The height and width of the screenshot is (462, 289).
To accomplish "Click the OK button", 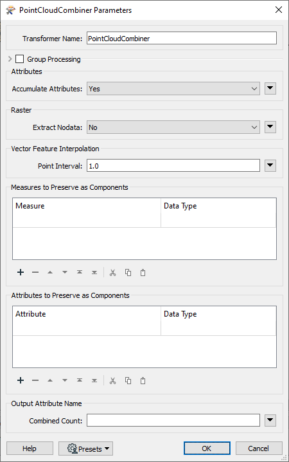I will (x=207, y=448).
